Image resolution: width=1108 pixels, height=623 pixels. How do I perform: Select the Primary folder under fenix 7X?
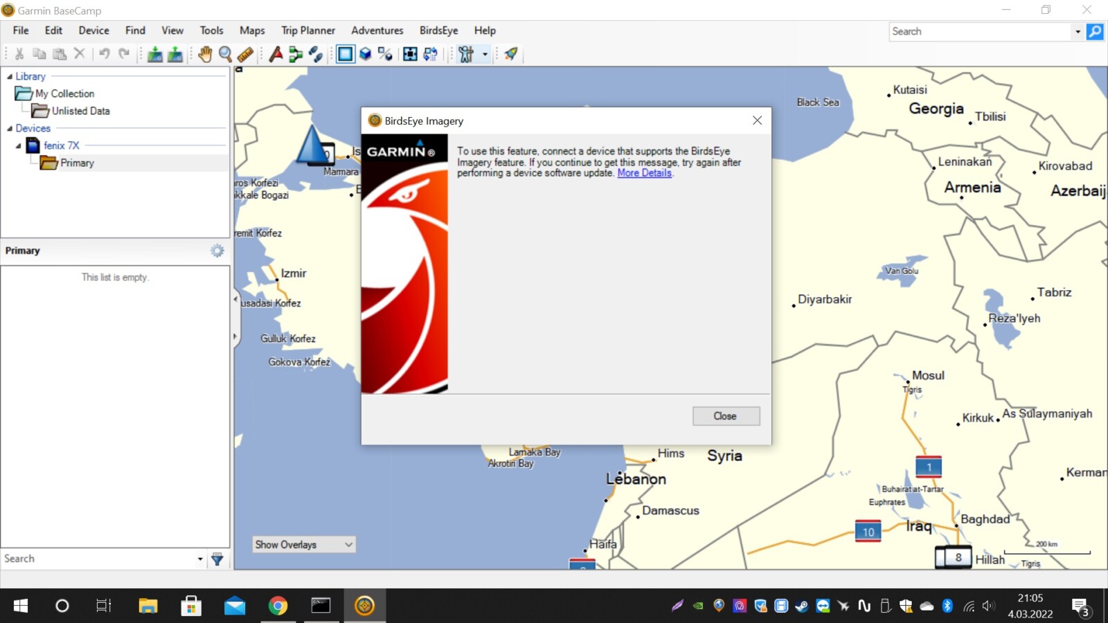(77, 163)
